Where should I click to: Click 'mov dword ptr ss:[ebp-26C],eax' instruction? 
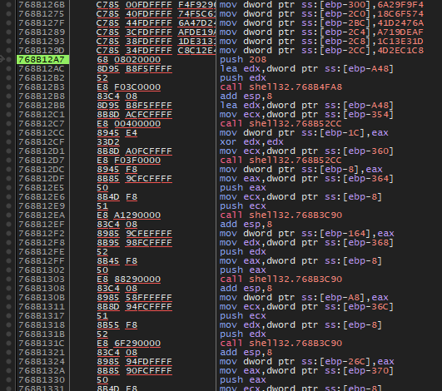(x=306, y=362)
